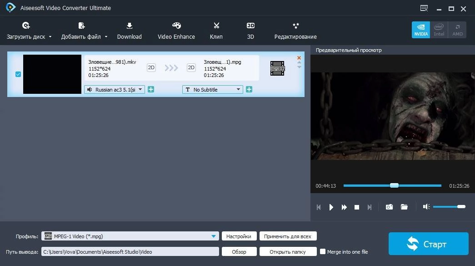The height and width of the screenshot is (266, 475).
Task: Expand the Загрузить диск dropdown arrow
Action: (50, 37)
